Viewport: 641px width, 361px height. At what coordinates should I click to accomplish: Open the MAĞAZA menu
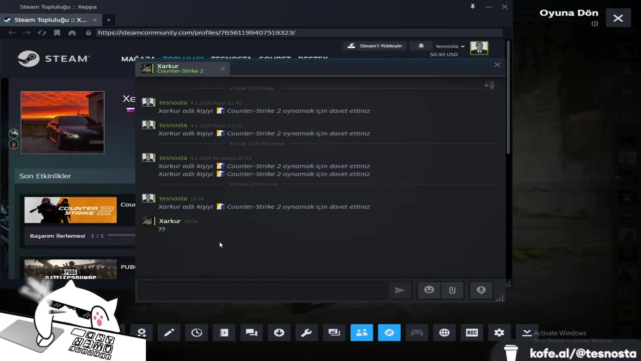(139, 59)
